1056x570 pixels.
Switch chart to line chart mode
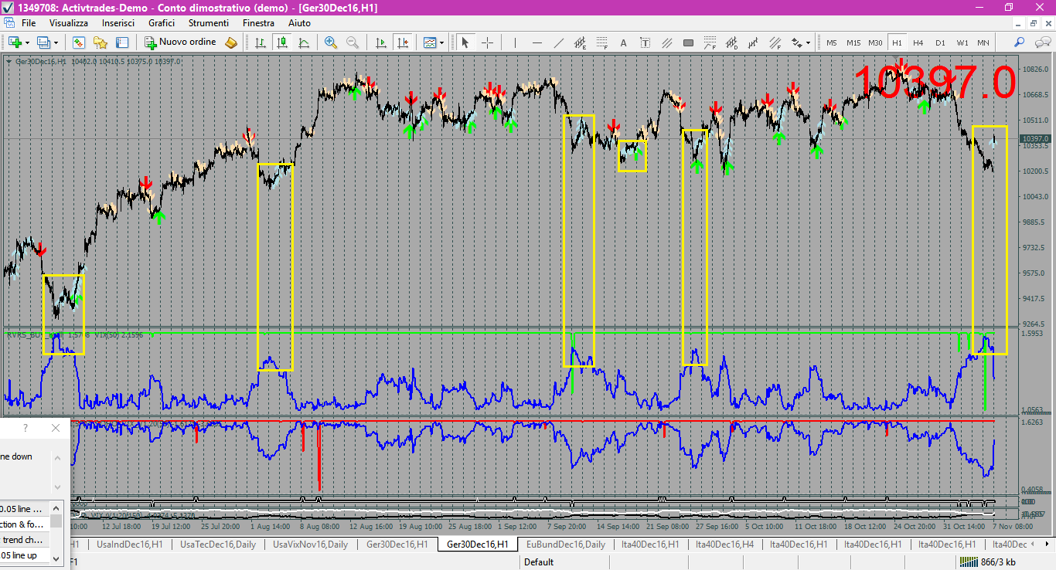click(x=304, y=42)
